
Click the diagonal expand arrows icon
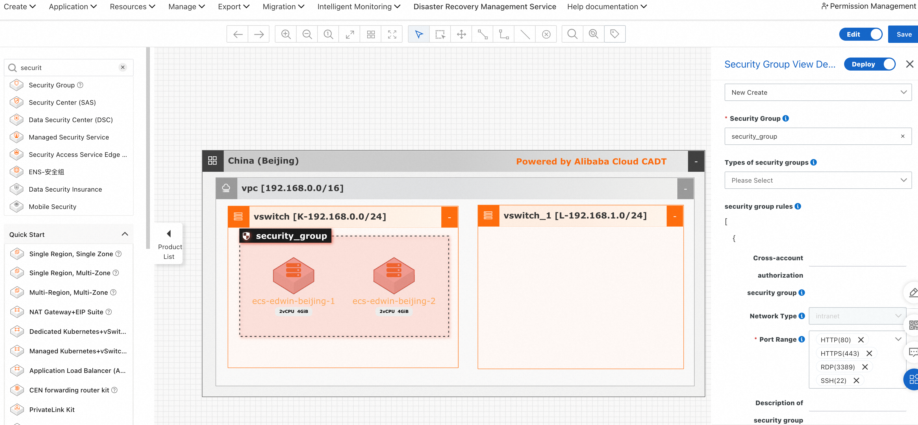pos(350,34)
